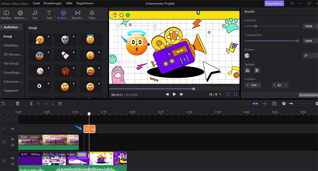Screen dimensions: 318x171
Task: Open the crop tool in timeline toolbar
Action: [52, 104]
